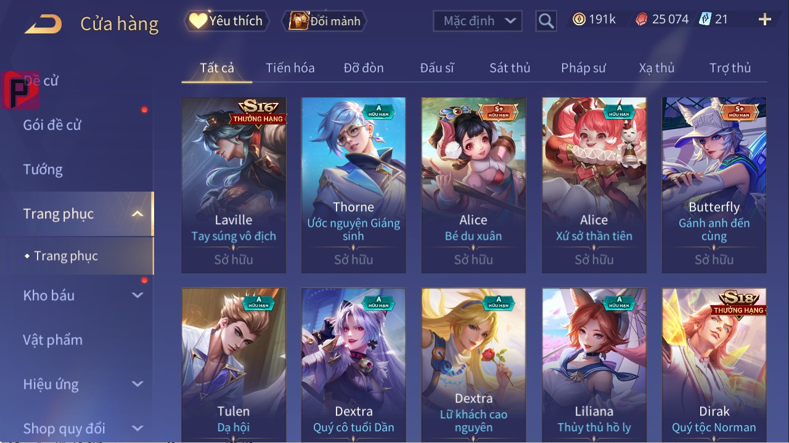Click the blue voucher currency icon
The height and width of the screenshot is (443, 789).
pyautogui.click(x=705, y=20)
